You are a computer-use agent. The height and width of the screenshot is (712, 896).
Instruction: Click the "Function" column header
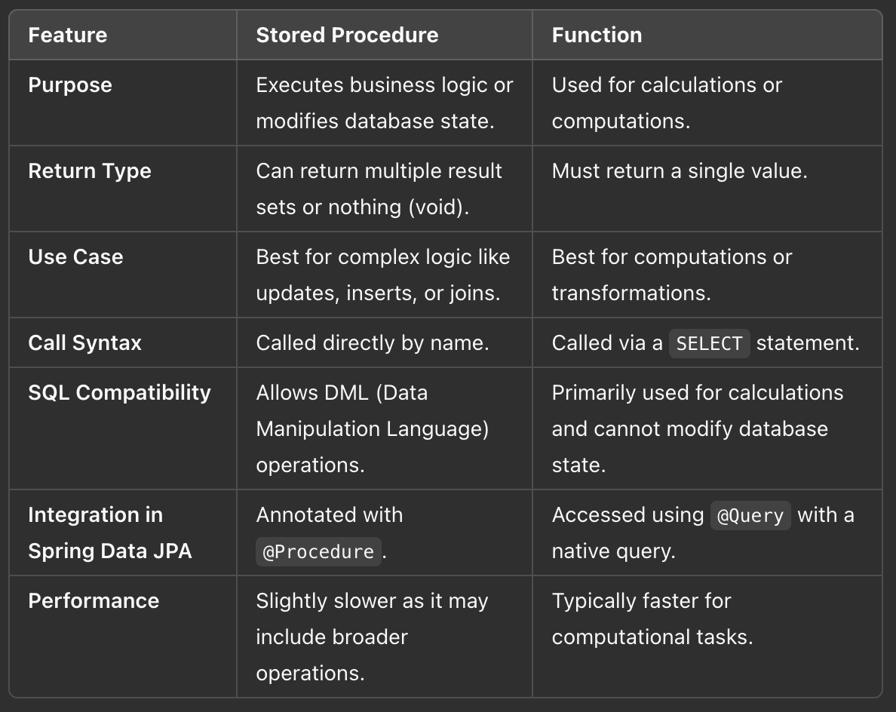coord(597,35)
